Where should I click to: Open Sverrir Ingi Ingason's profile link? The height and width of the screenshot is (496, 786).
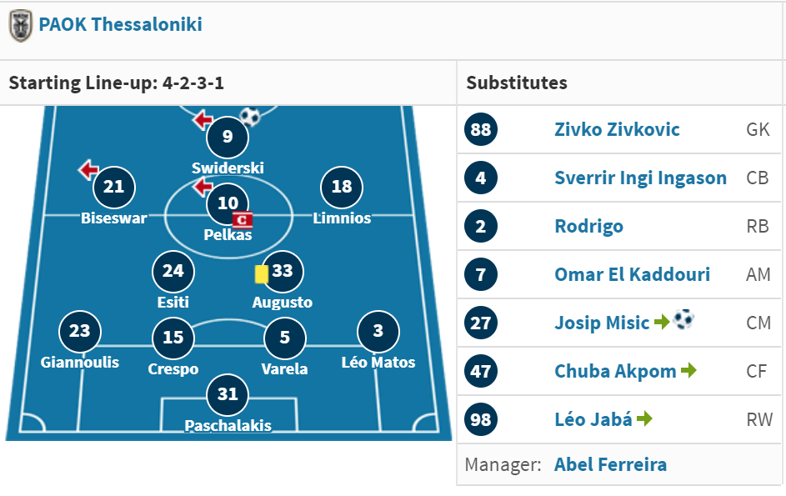640,178
